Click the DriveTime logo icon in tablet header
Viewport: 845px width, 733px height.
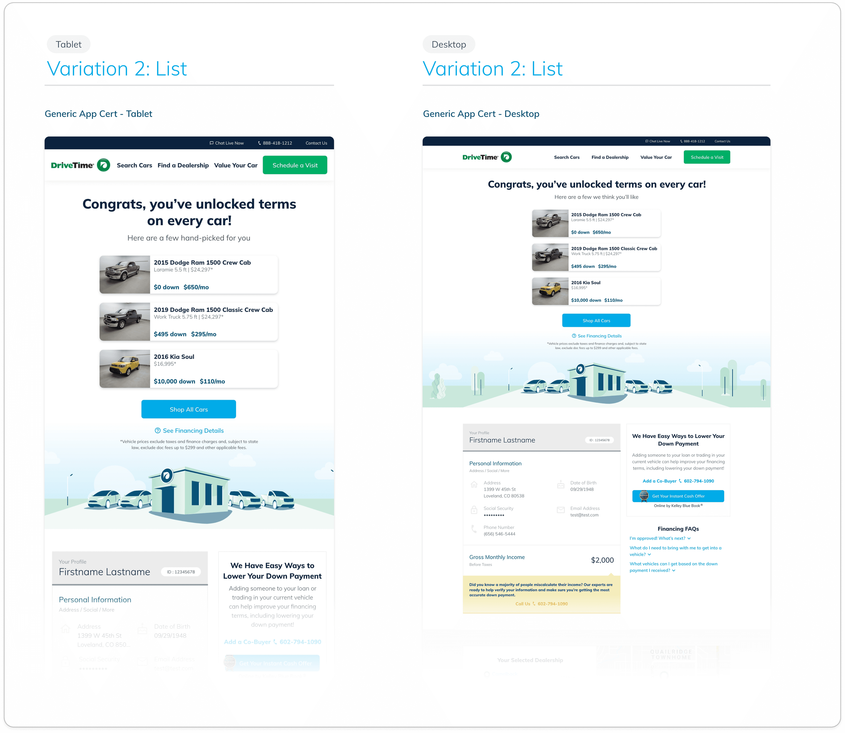coord(104,165)
